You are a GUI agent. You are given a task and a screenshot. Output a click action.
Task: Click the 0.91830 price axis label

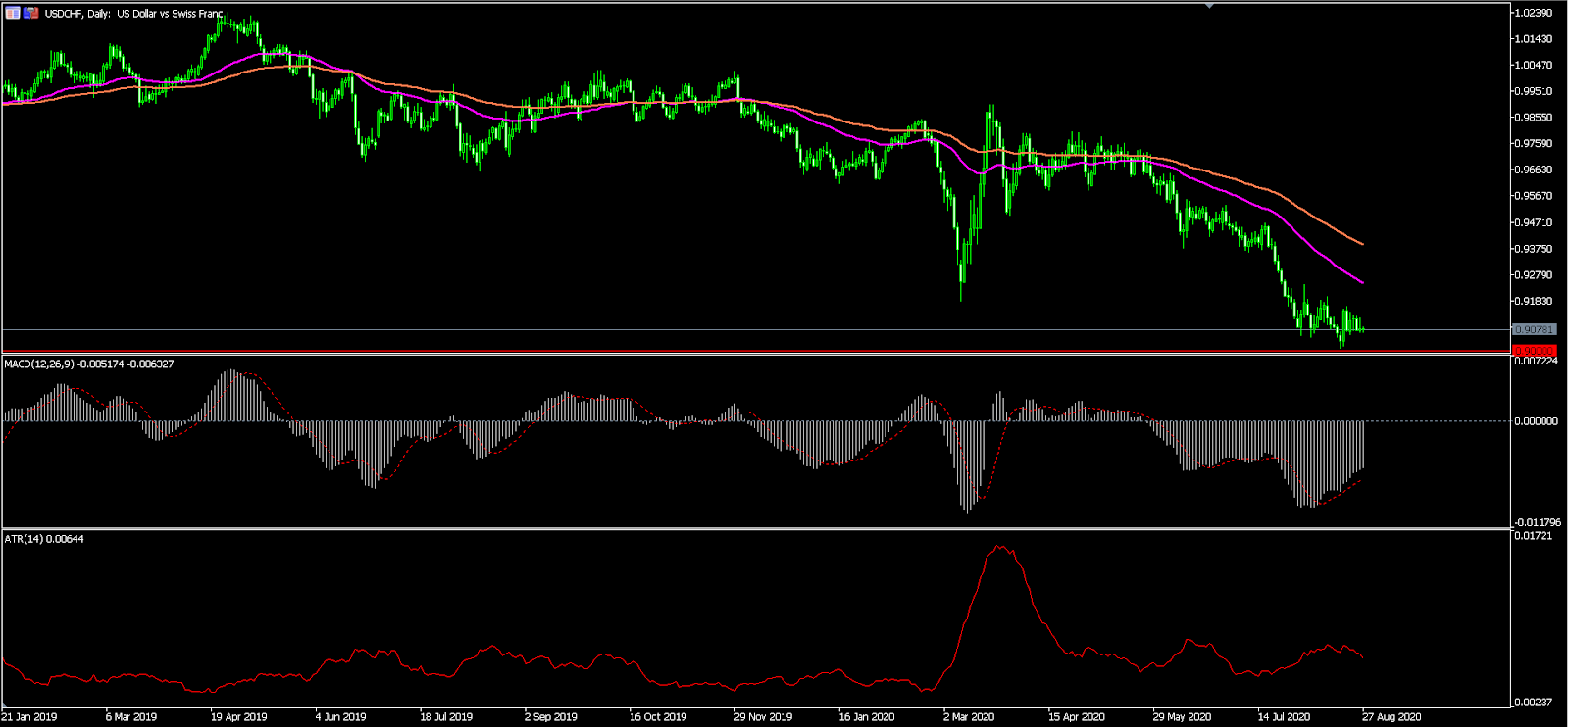click(x=1535, y=301)
